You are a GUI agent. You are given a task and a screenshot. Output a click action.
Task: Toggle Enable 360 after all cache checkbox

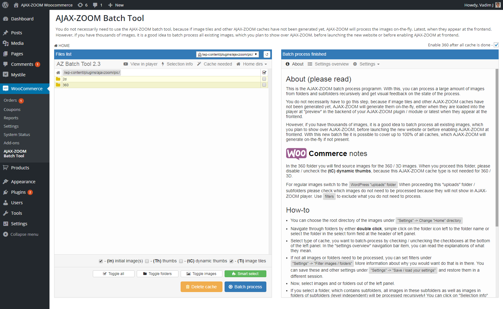pyautogui.click(x=496, y=45)
